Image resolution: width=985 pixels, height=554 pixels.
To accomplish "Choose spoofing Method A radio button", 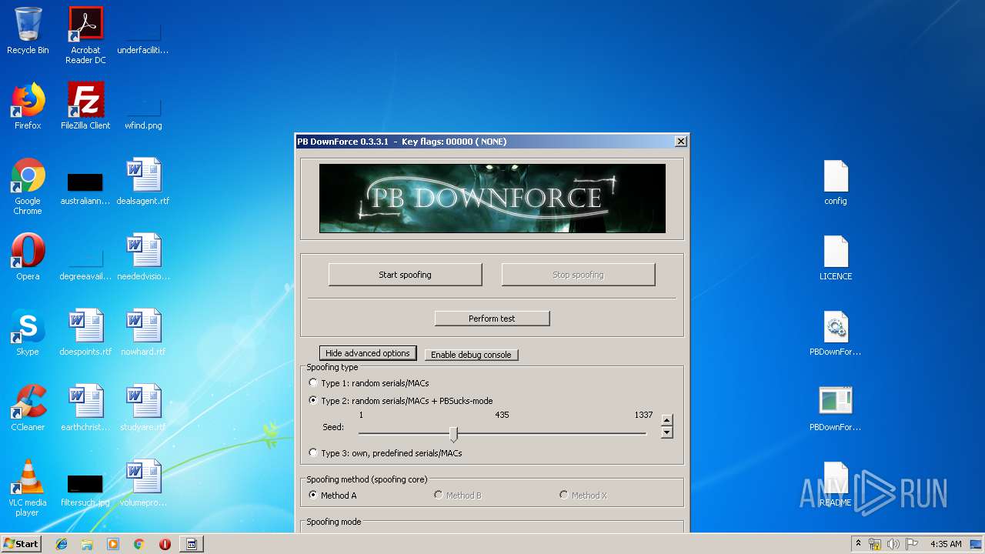I will tap(332, 496).
